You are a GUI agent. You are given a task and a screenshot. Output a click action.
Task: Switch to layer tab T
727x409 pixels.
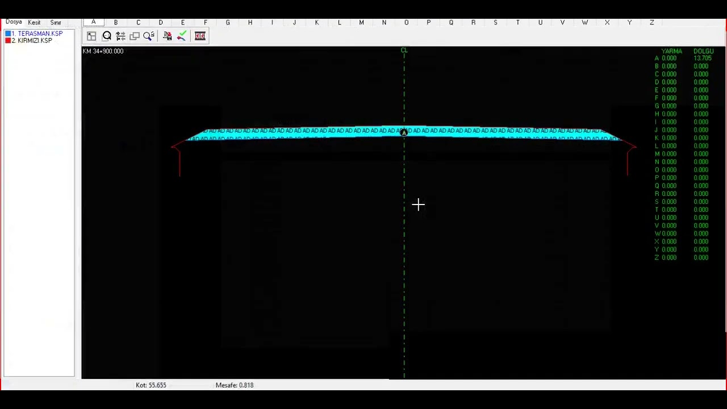click(518, 23)
